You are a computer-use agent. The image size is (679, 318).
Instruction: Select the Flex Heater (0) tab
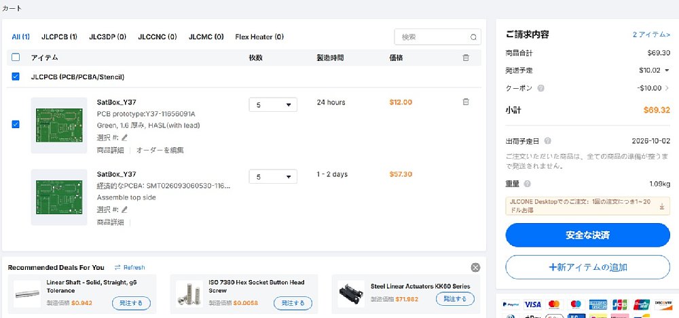click(x=259, y=37)
